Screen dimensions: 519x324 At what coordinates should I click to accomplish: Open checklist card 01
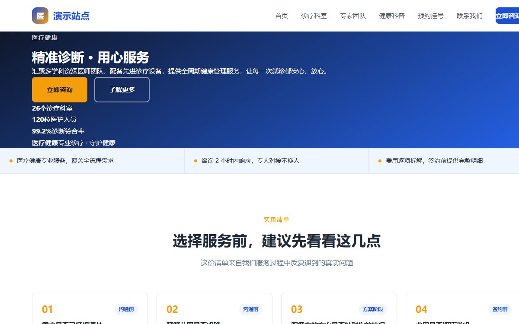[x=90, y=309]
